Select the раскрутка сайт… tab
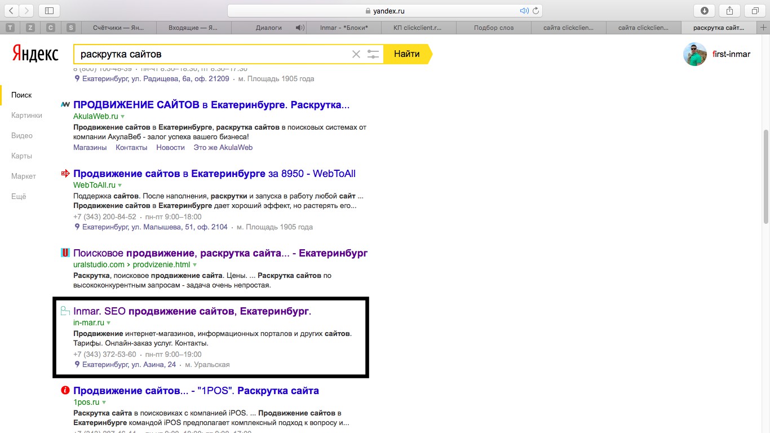The height and width of the screenshot is (433, 770). point(719,28)
